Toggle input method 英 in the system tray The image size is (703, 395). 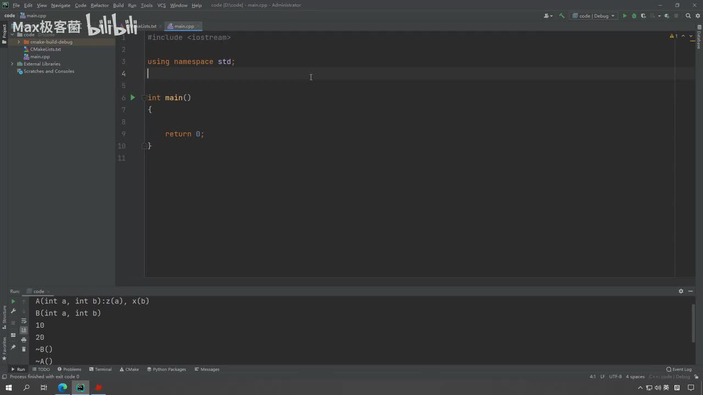tap(666, 387)
